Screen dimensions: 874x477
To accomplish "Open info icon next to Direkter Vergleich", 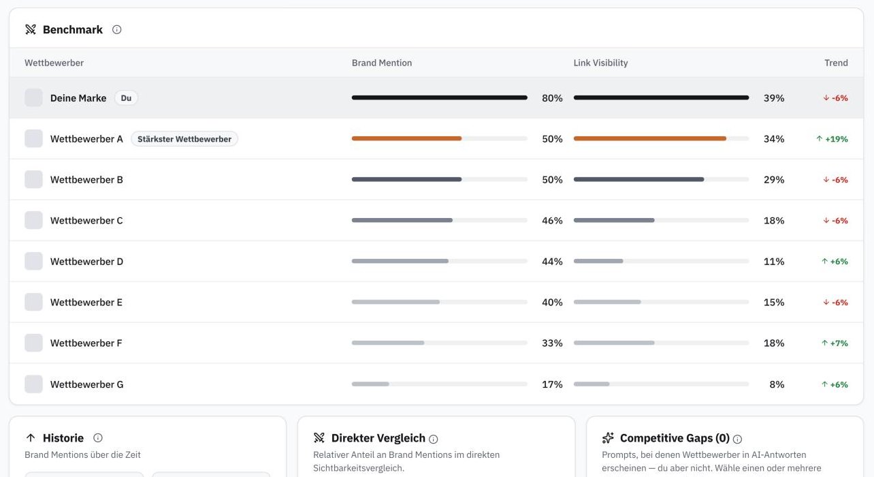I will [434, 440].
